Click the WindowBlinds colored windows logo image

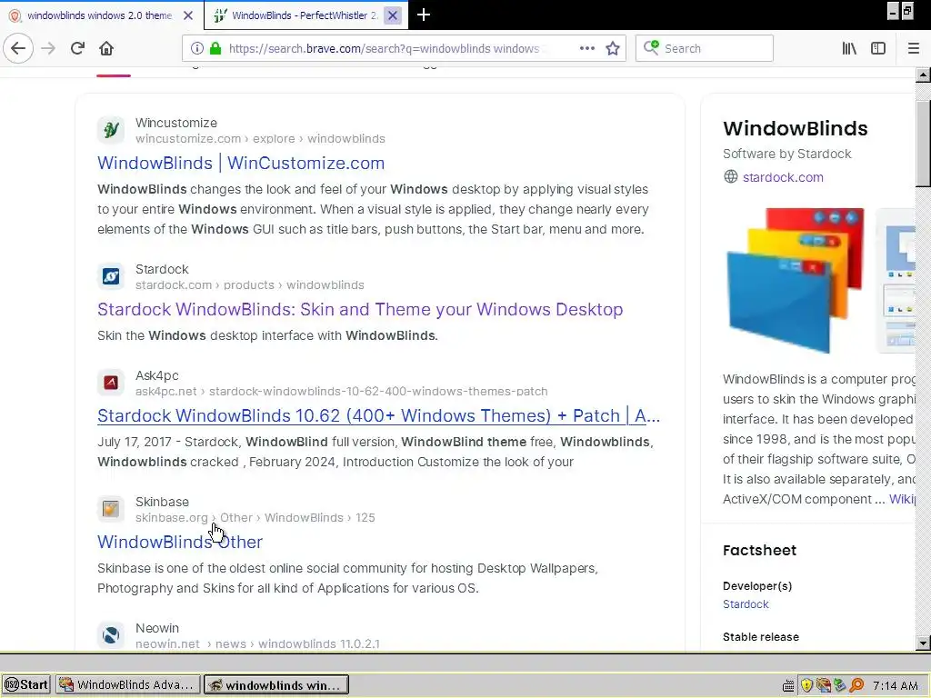(795, 280)
